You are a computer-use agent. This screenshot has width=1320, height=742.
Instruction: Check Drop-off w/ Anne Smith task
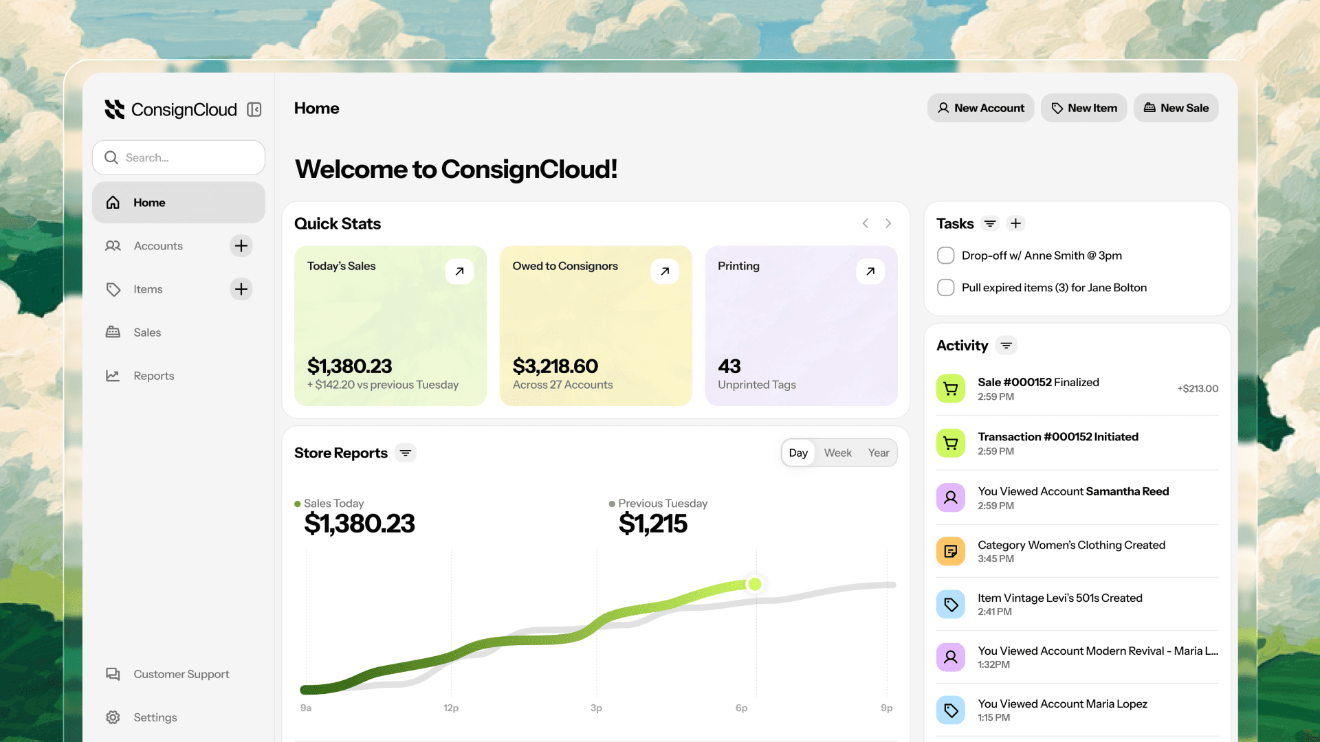[946, 256]
